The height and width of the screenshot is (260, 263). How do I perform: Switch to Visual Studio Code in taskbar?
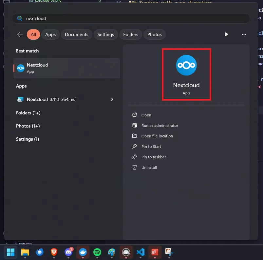141,252
